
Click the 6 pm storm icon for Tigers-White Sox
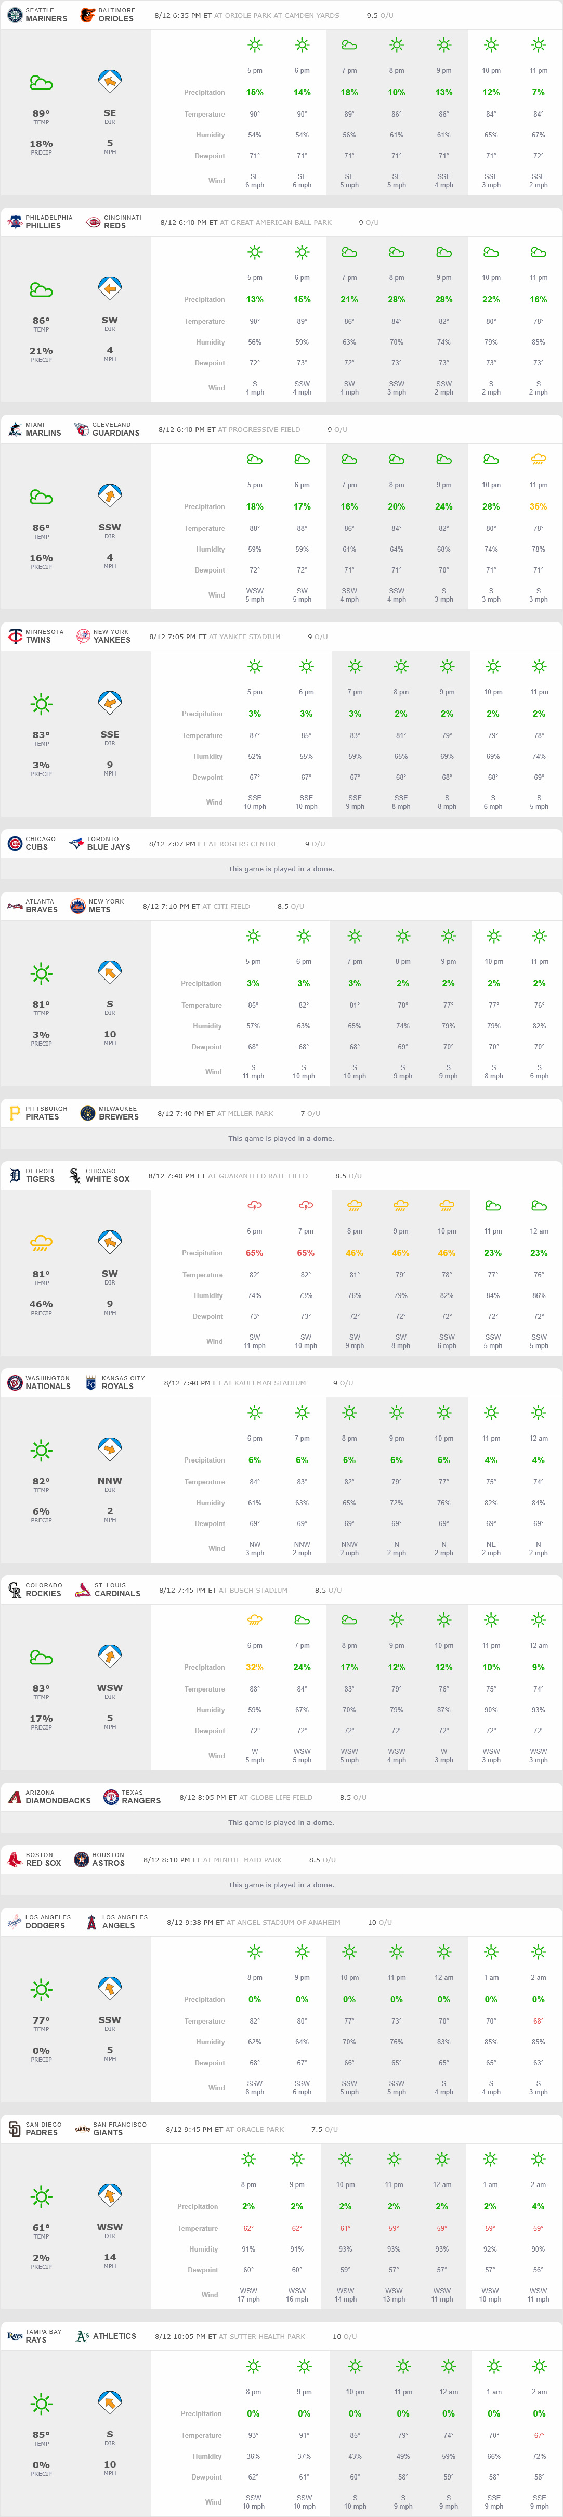pos(255,1206)
